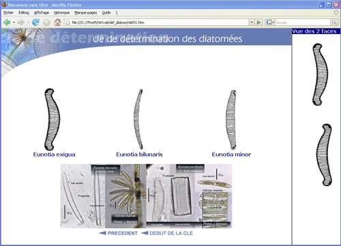Open the Historique menu
Screen dimensions: 341x246
[61, 13]
